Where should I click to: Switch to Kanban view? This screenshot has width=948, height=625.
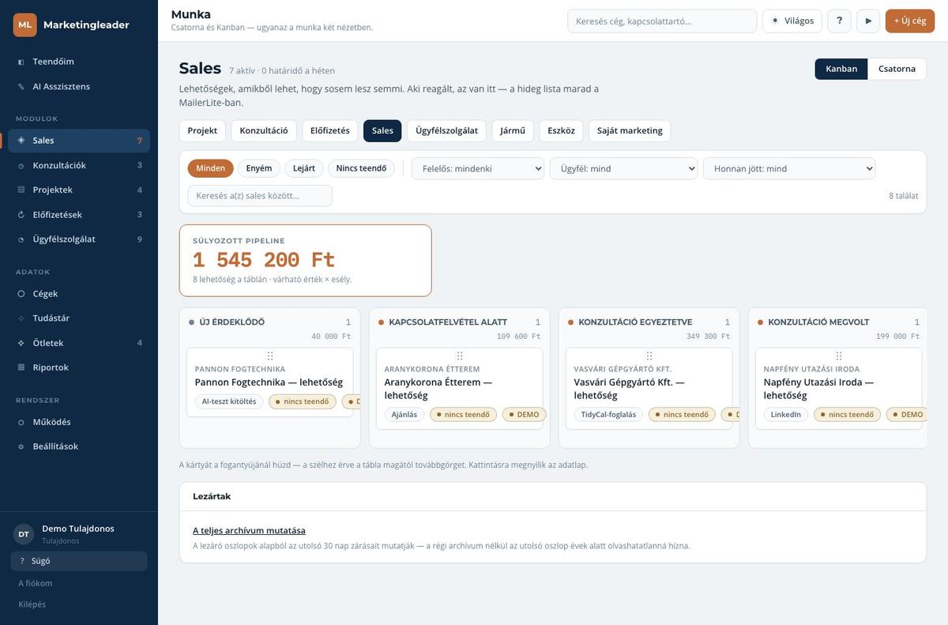[841, 69]
